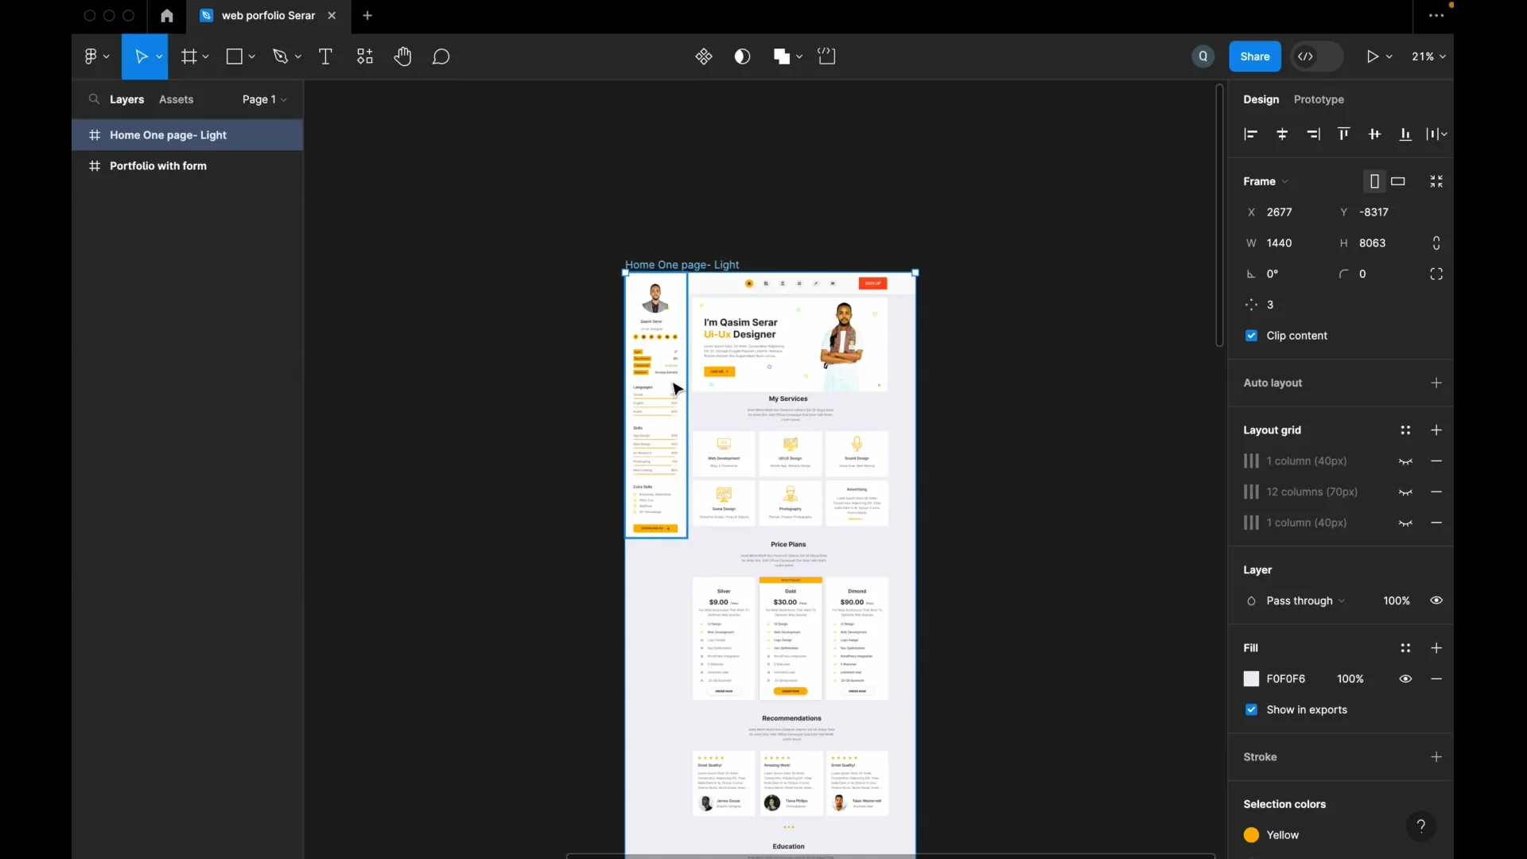Remove the F0F0F6 fill
Viewport: 1527px width, 859px height.
click(x=1436, y=679)
